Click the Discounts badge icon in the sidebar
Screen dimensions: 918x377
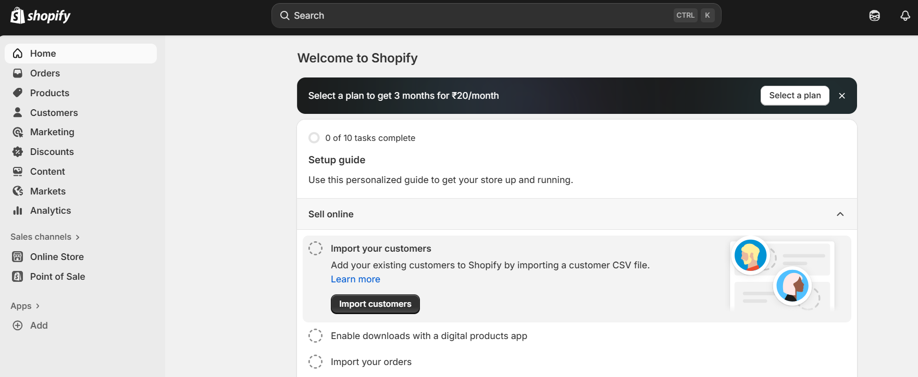[18, 152]
